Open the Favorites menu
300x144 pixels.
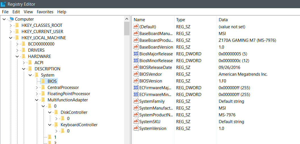45,12
